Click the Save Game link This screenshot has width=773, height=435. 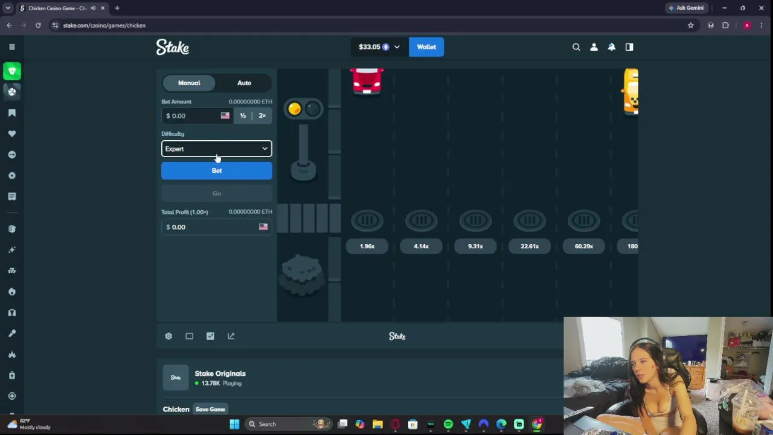[210, 410]
